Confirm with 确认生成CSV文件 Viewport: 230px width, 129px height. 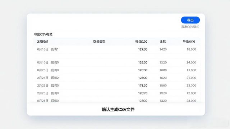[x=118, y=109]
